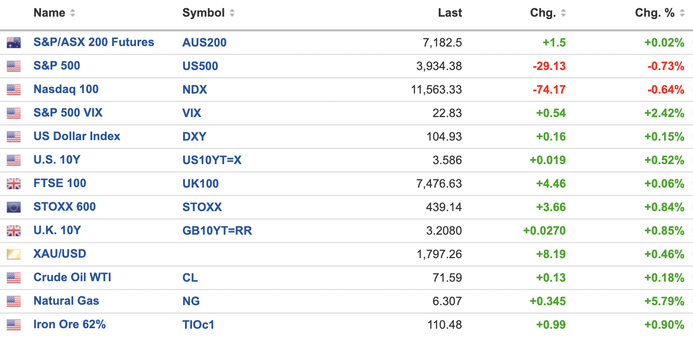Click the US flag beside Natural Gas
Screen dimensions: 693x339
[x=14, y=301]
